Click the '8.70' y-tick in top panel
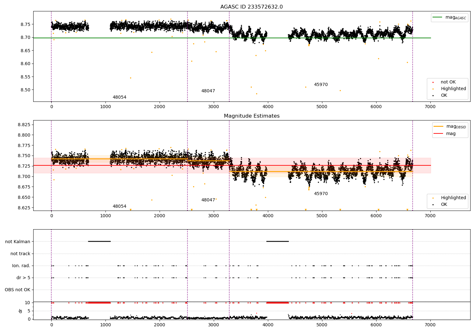The image size is (475, 332). (x=26, y=37)
